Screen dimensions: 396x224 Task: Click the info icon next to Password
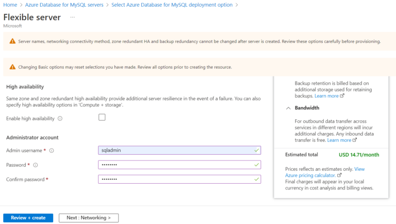[x=36, y=165]
